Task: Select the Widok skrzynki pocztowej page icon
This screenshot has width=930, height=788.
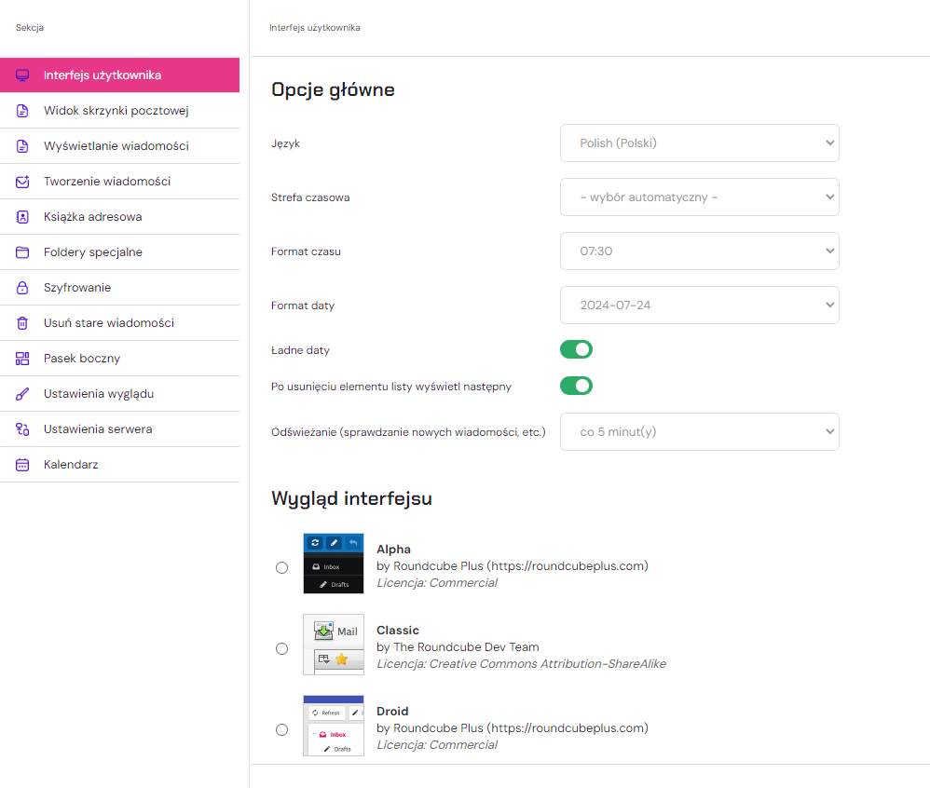Action: pyautogui.click(x=22, y=110)
